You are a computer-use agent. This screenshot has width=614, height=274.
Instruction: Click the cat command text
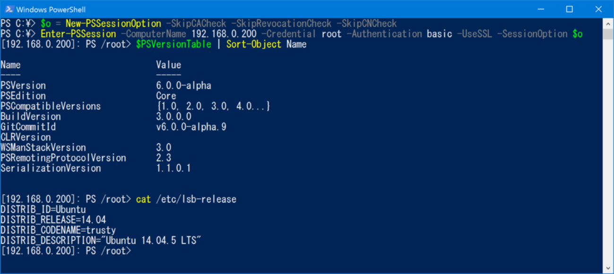pyautogui.click(x=143, y=199)
